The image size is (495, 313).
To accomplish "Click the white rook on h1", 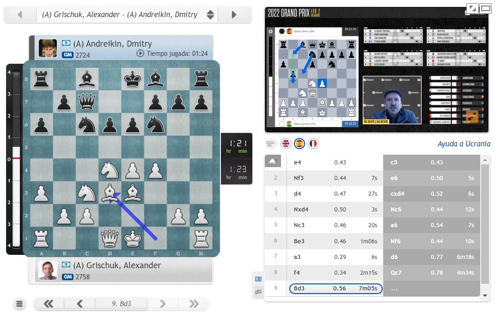I will click(x=201, y=238).
